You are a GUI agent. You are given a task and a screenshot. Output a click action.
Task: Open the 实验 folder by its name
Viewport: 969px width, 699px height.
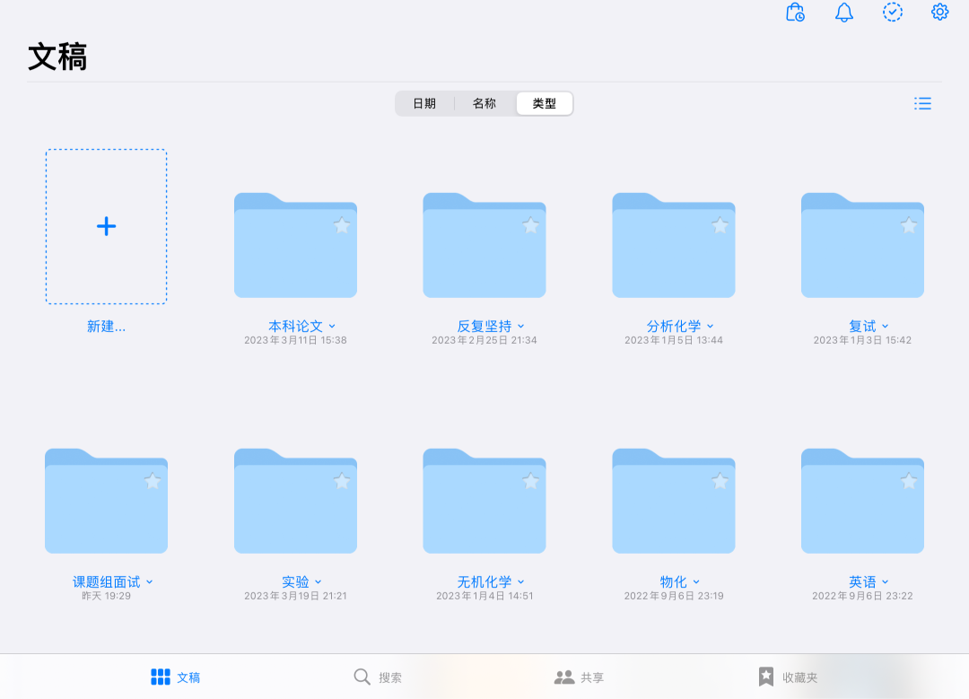pyautogui.click(x=290, y=581)
